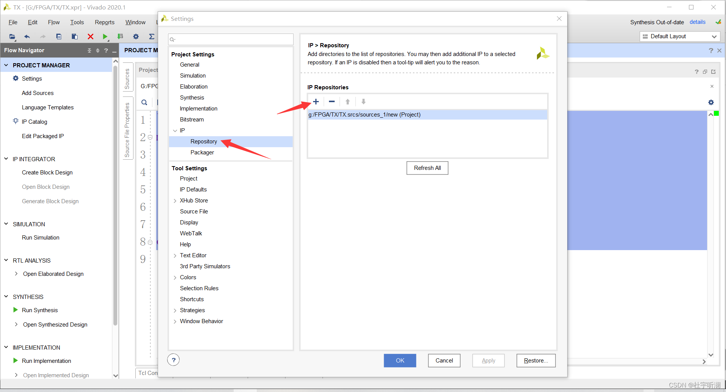Remove selected IP repository with minus

point(332,101)
